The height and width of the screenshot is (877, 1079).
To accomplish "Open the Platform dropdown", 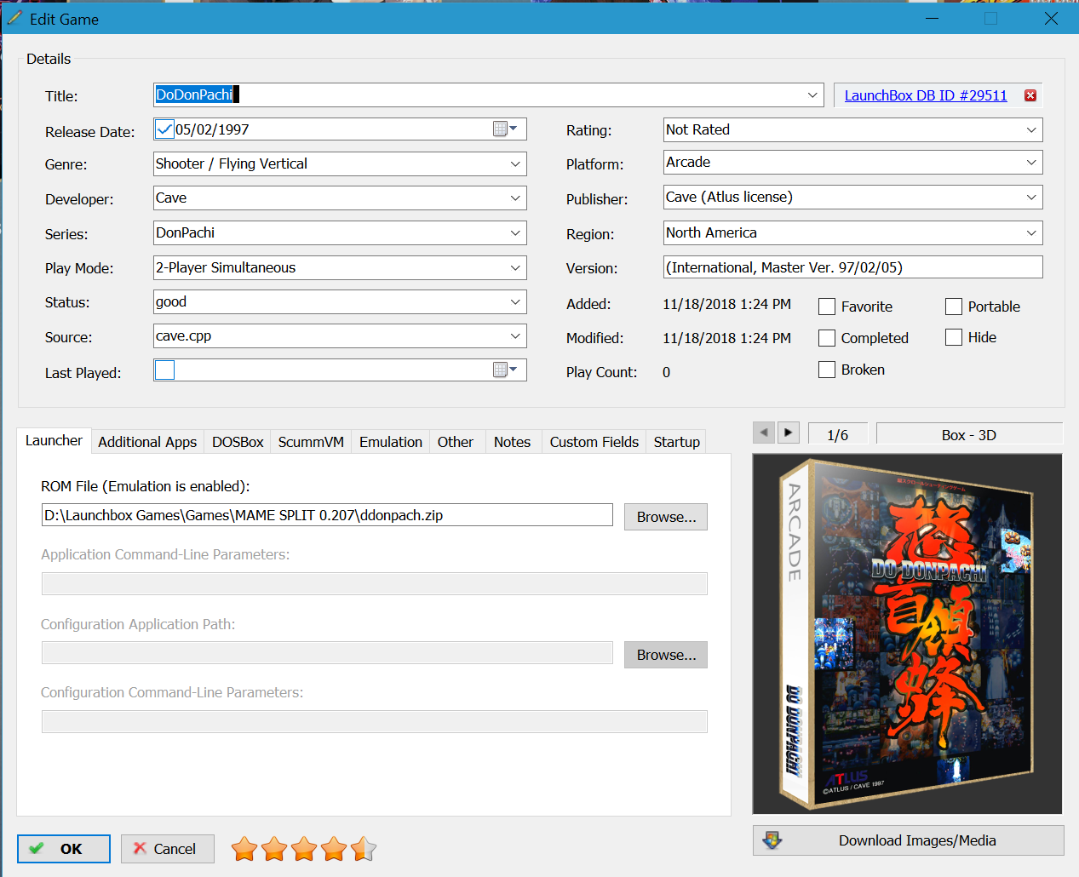I will click(1031, 162).
